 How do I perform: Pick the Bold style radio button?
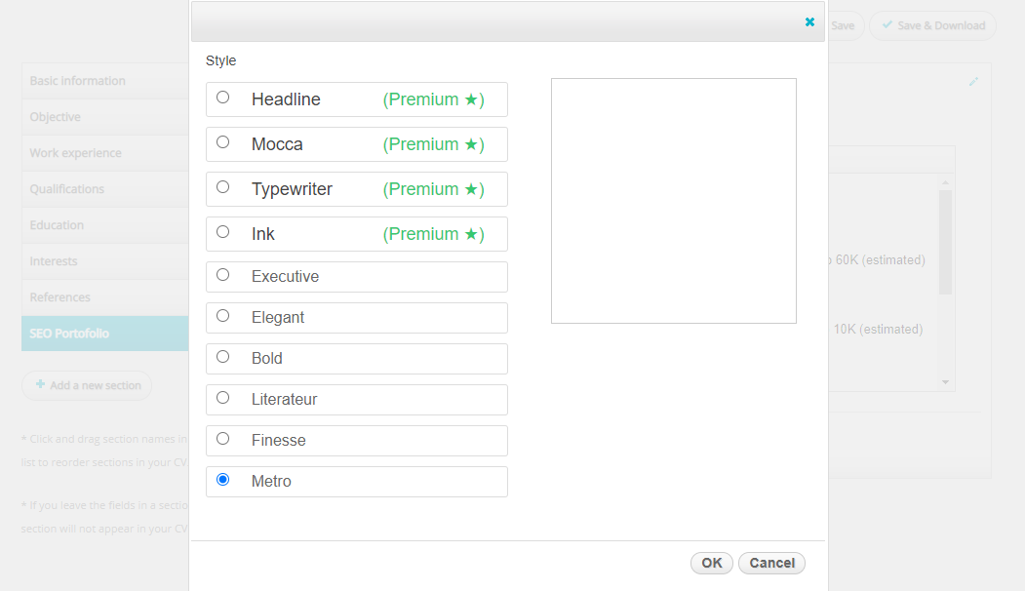click(223, 356)
